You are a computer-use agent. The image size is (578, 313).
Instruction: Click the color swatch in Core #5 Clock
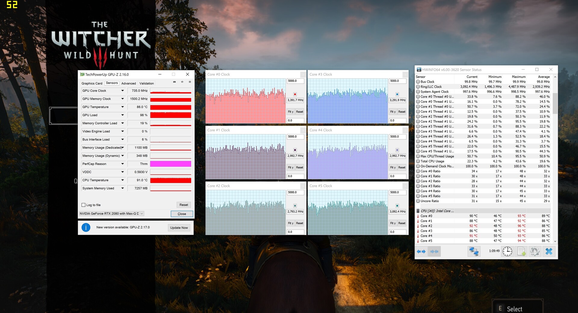[x=397, y=206]
